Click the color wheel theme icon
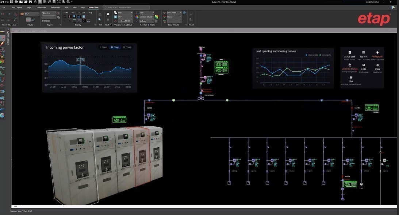Image resolution: width=399 pixels, height=215 pixels. [137, 17]
